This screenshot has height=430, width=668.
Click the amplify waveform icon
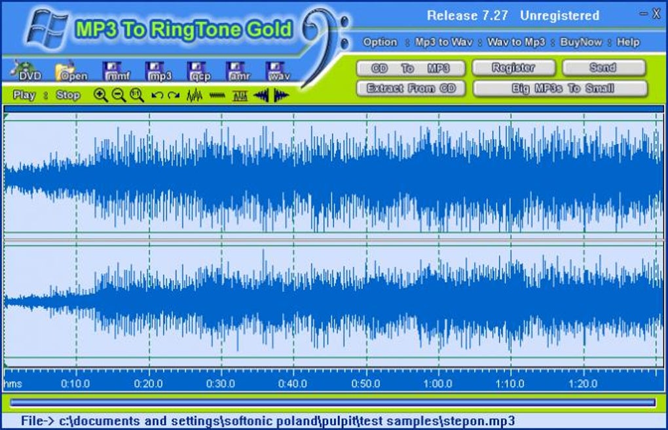[x=195, y=96]
